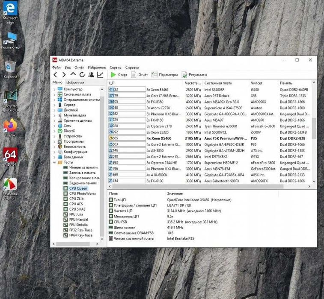Start the benchmark with Старт
The height and width of the screenshot is (299, 324).
[119, 75]
